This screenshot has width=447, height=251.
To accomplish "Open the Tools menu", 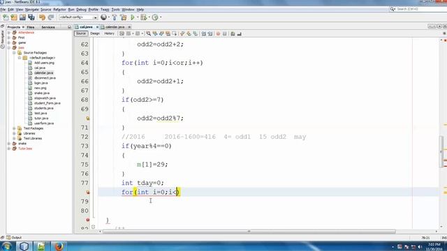I will [x=115, y=9].
